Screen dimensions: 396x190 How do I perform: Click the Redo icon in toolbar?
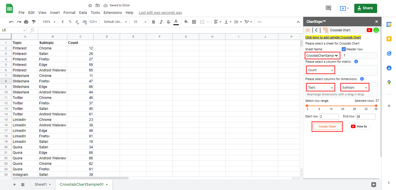point(19,22)
